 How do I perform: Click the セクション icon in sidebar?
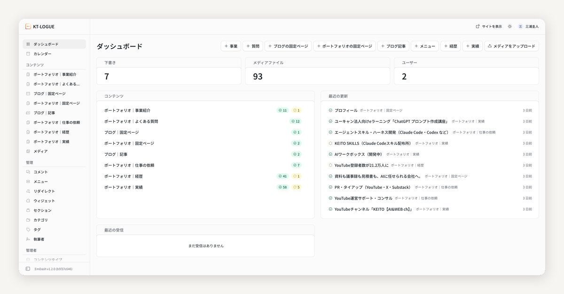tap(28, 211)
